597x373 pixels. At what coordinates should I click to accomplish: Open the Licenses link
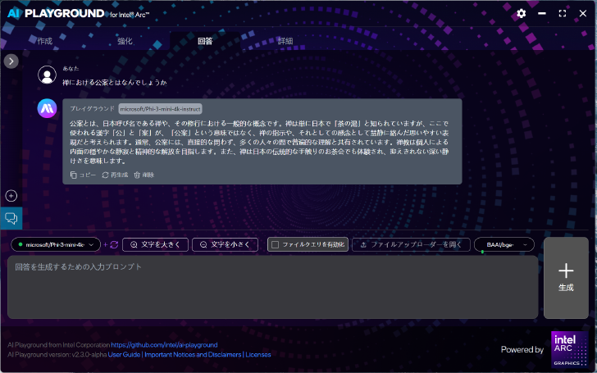tap(258, 354)
